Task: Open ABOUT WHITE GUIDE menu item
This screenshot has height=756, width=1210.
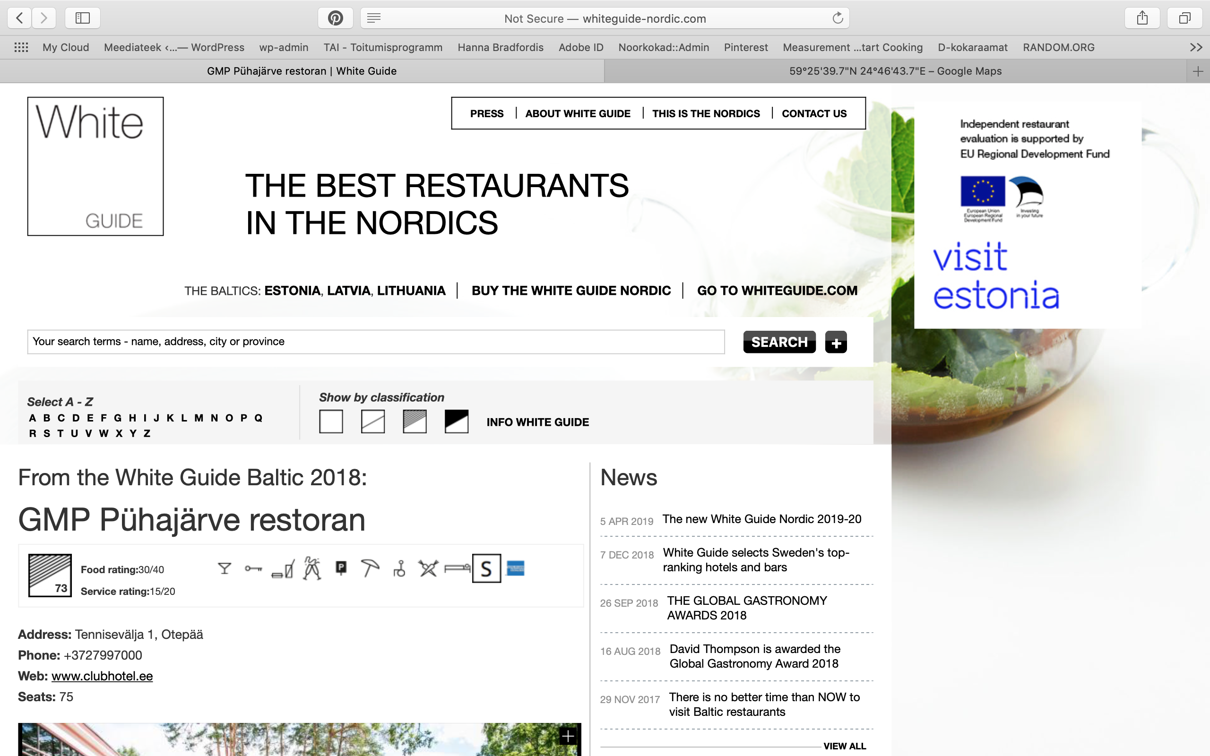Action: 578,113
